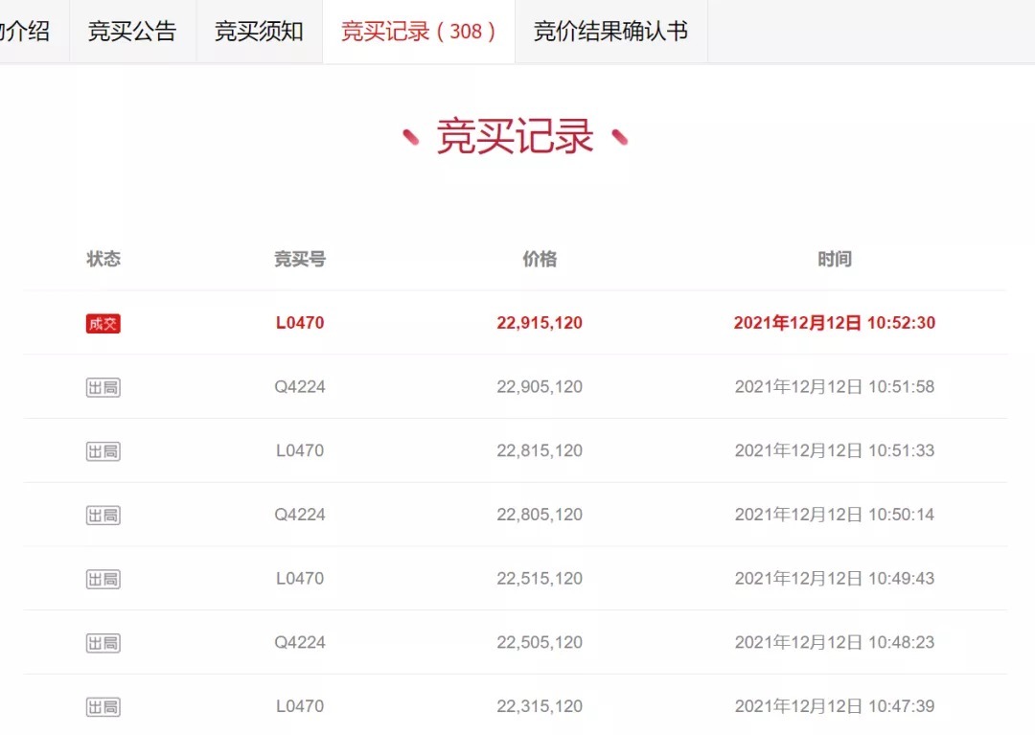Click the active 竞买记录（308）tab

(417, 31)
